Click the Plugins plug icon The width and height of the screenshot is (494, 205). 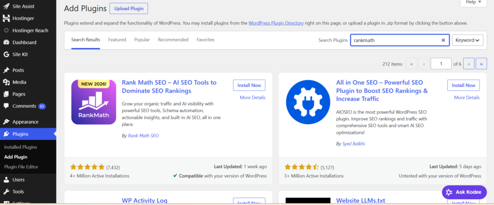pyautogui.click(x=6, y=134)
